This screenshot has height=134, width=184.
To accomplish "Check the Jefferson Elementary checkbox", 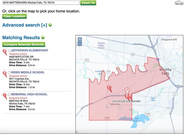I will click(9, 51).
